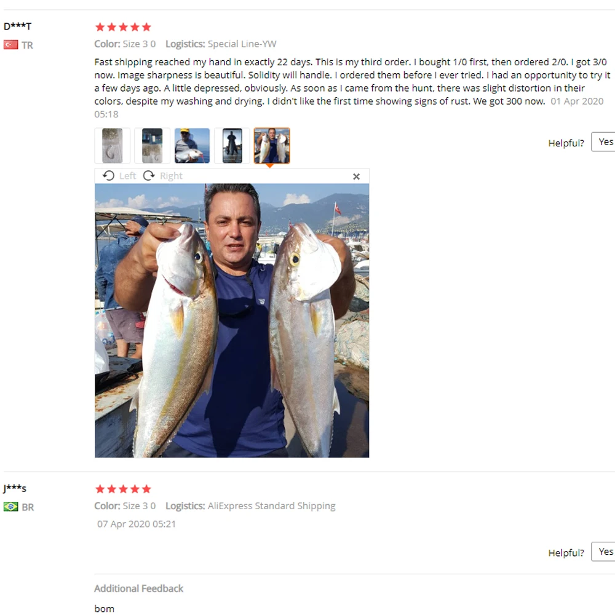The image size is (615, 615).
Task: Select the highlighted two-fish thumbnail
Action: pos(272,146)
